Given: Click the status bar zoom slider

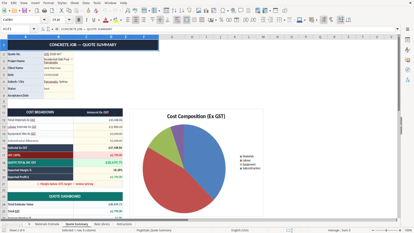Looking at the screenshot, I should (x=386, y=230).
